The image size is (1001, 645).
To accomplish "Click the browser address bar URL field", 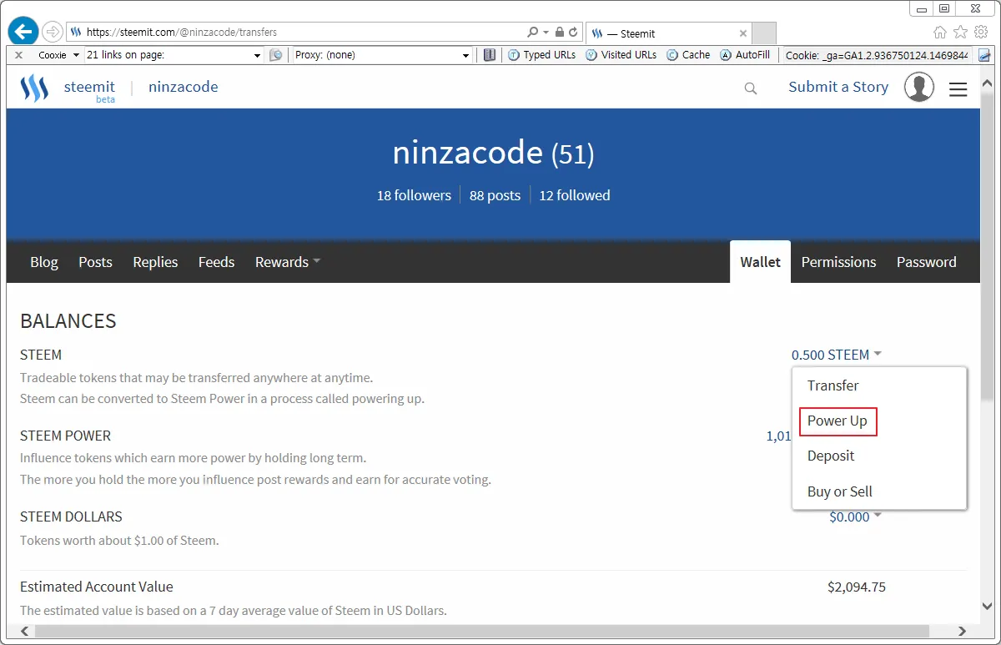I will click(300, 33).
